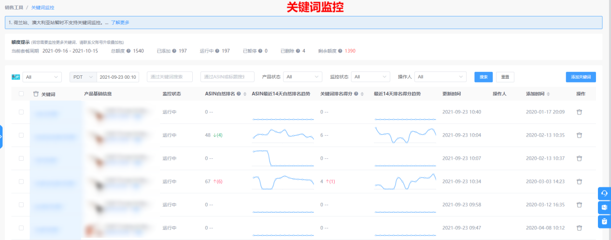Click trash icon for row added 2020-03-03

pyautogui.click(x=579, y=182)
